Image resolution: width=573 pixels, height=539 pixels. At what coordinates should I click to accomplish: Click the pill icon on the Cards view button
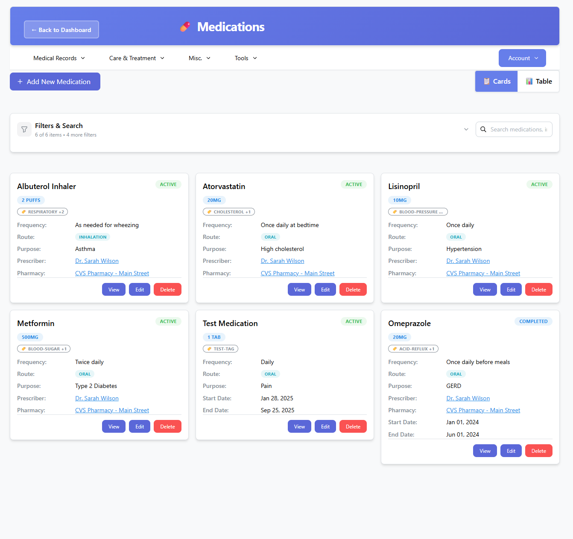pyautogui.click(x=486, y=81)
